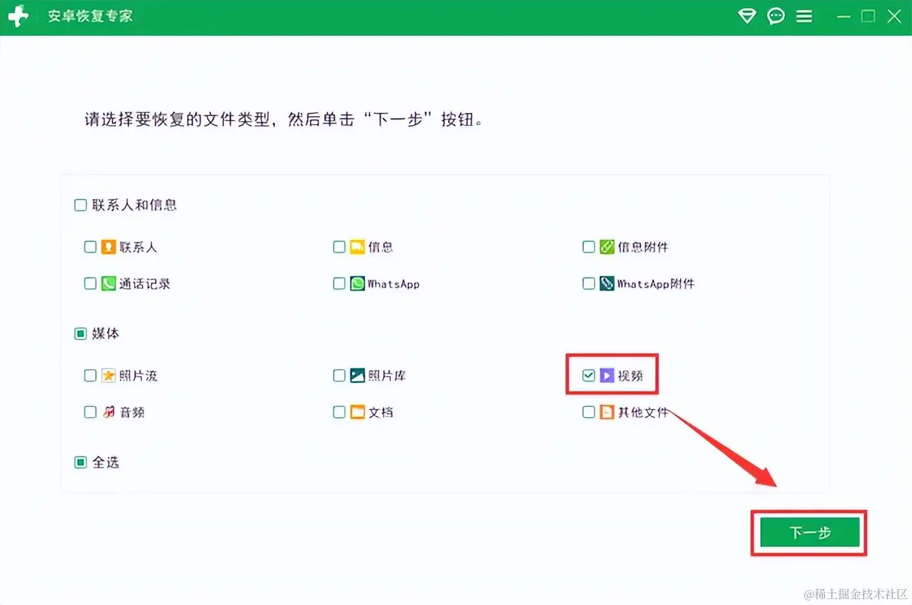This screenshot has height=605, width=912.
Task: Click the green 通话记录 phone icon
Action: pos(108,284)
